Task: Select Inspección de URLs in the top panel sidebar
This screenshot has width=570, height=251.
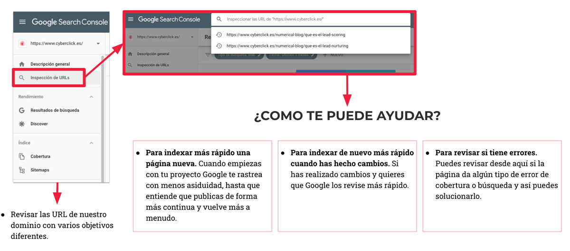Action: click(152, 65)
